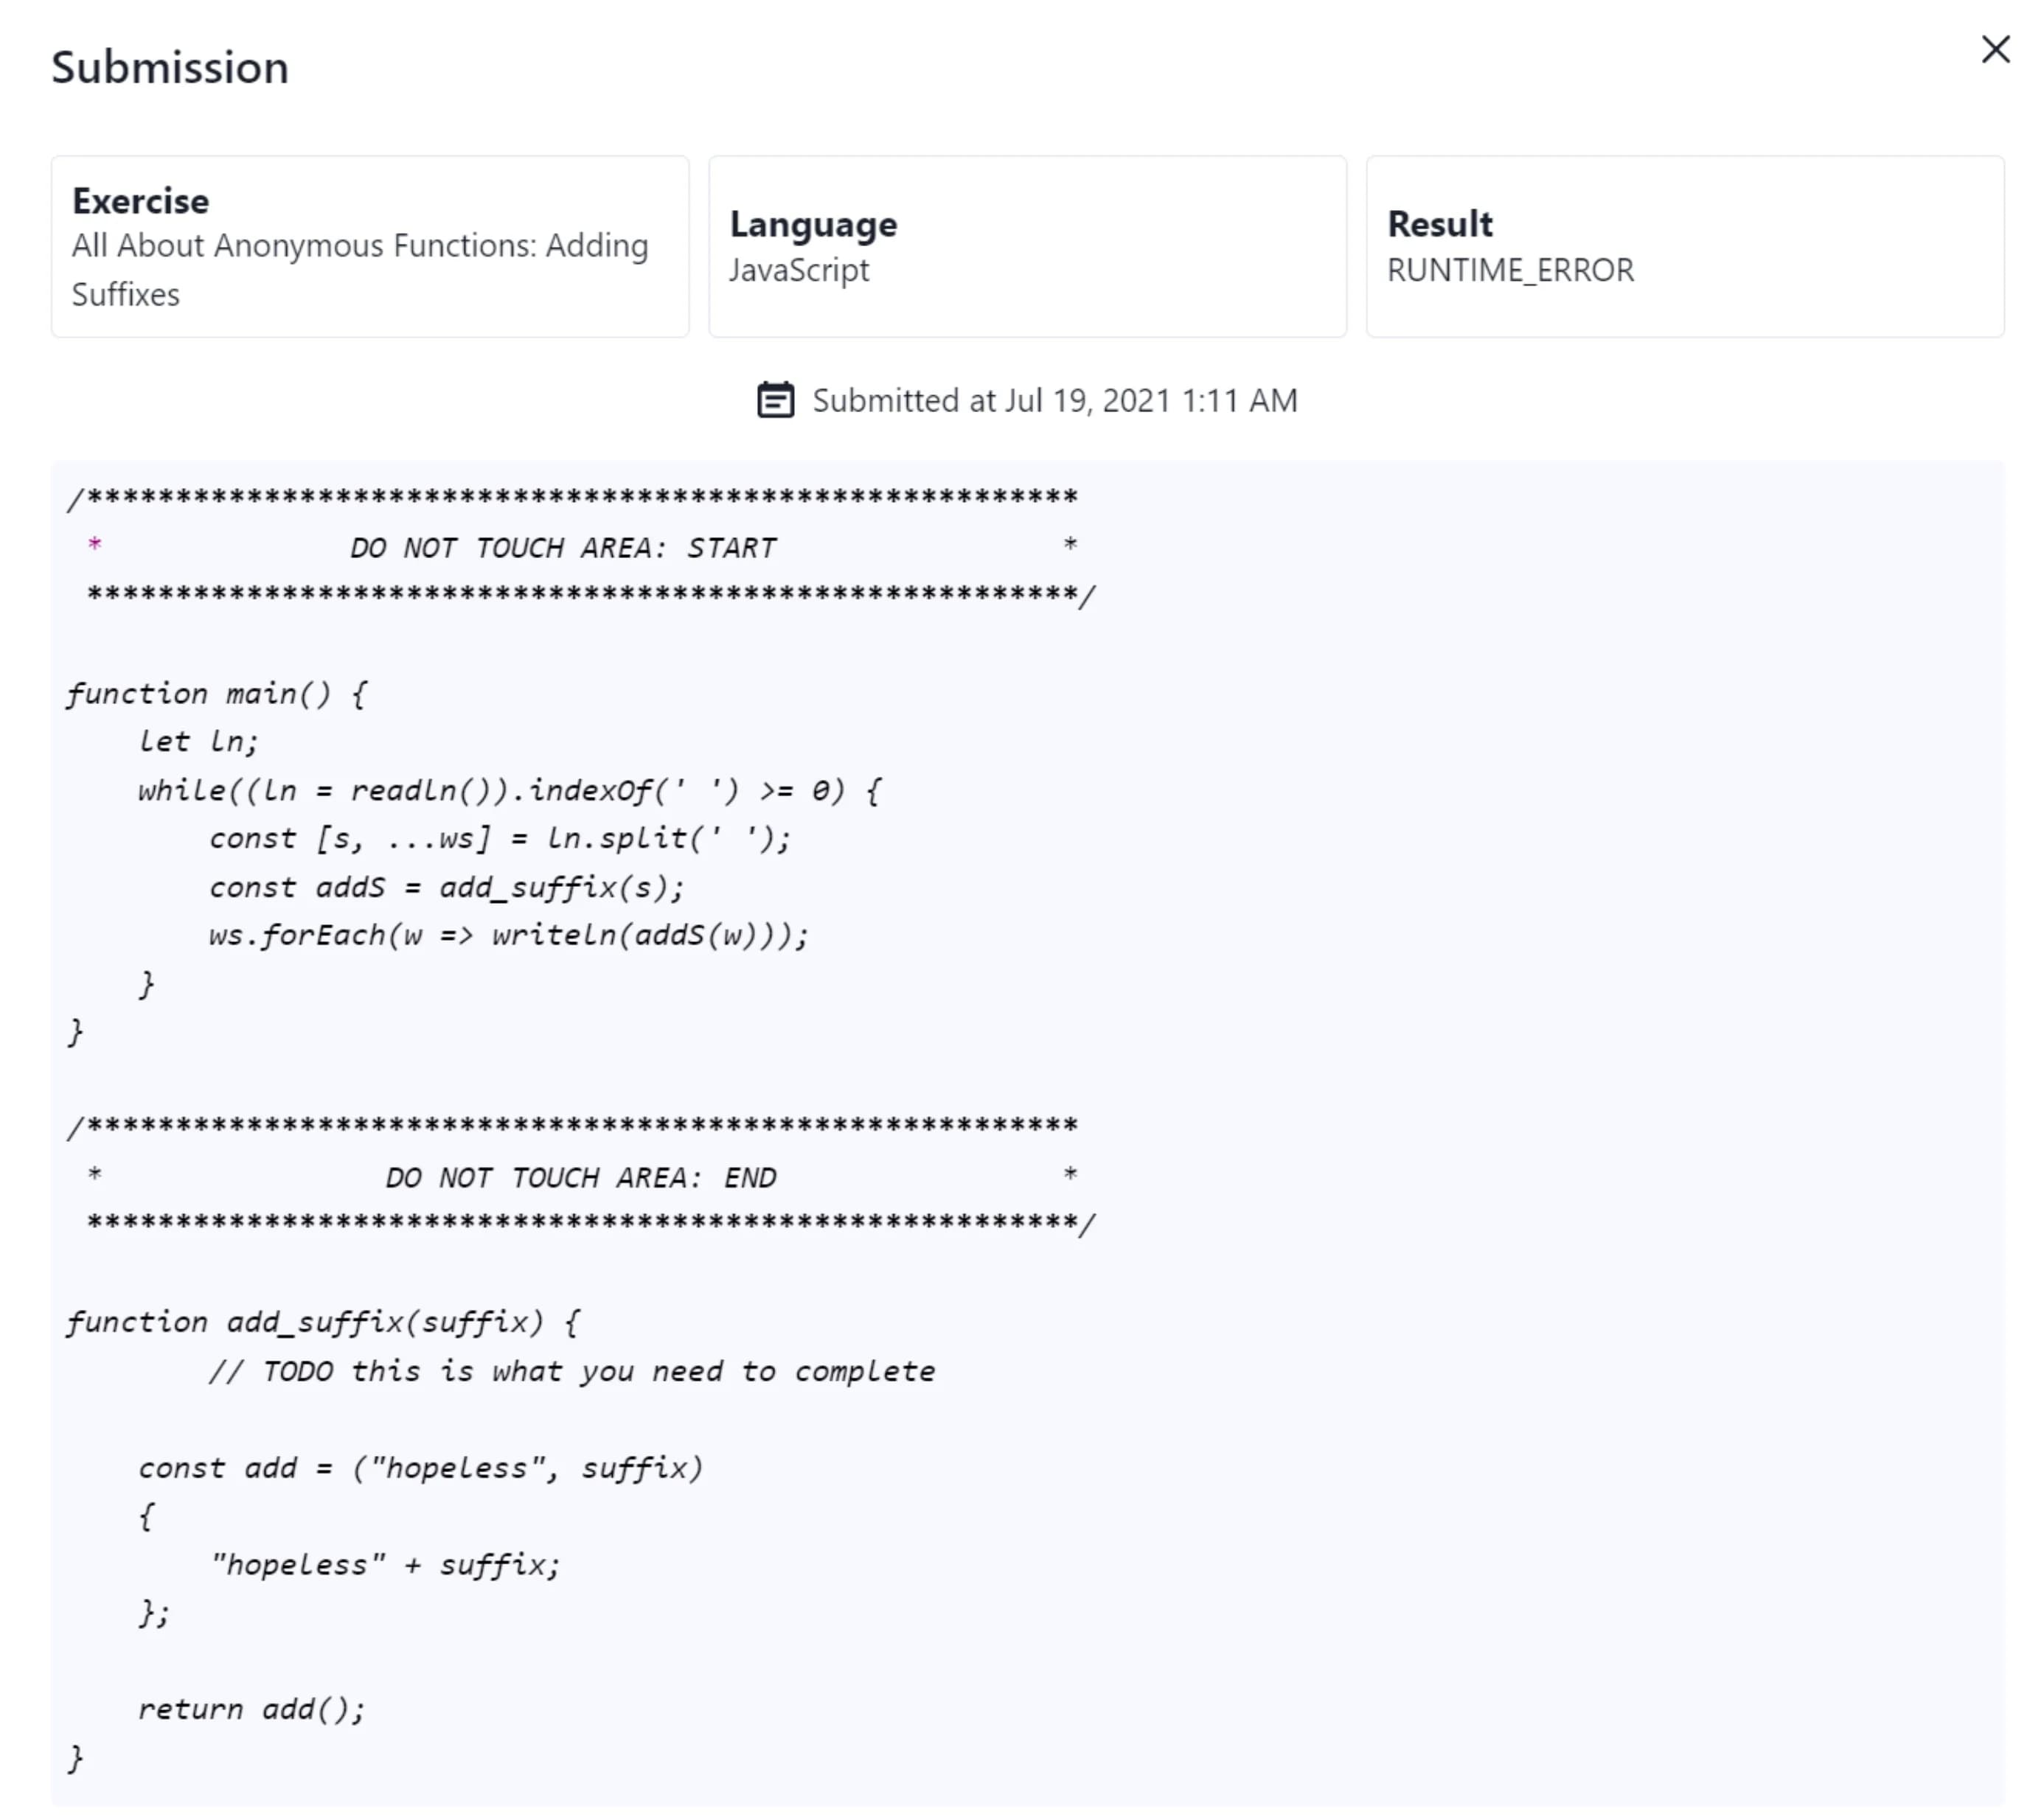Select the Exercise info card
The width and height of the screenshot is (2030, 1820).
370,246
